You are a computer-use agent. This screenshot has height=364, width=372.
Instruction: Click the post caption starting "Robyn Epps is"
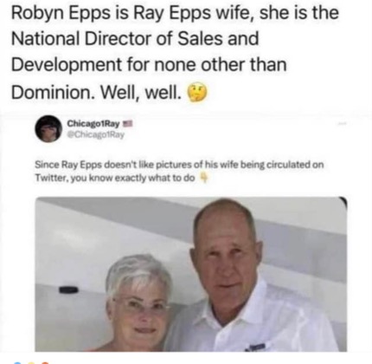pyautogui.click(x=175, y=53)
